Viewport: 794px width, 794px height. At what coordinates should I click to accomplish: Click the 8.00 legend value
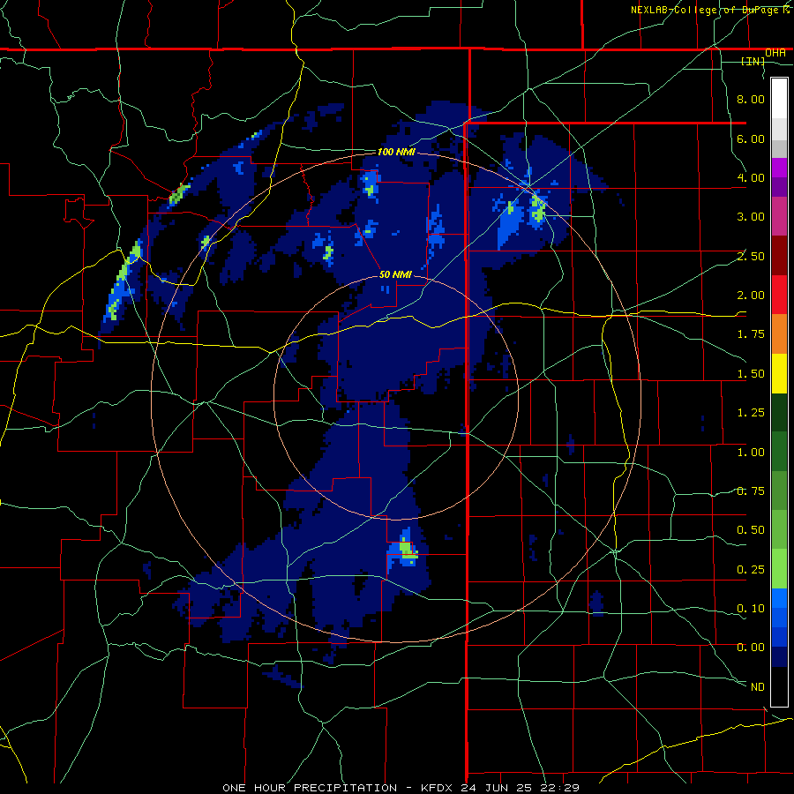coord(751,99)
